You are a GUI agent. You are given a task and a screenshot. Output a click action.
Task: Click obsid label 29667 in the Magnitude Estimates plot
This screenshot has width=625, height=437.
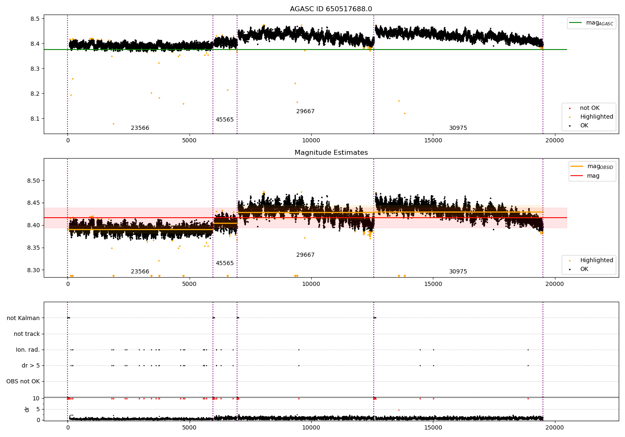click(x=305, y=255)
